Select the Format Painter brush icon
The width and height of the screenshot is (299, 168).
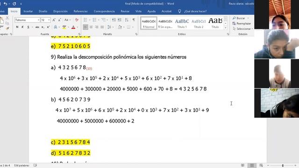tap(7, 28)
